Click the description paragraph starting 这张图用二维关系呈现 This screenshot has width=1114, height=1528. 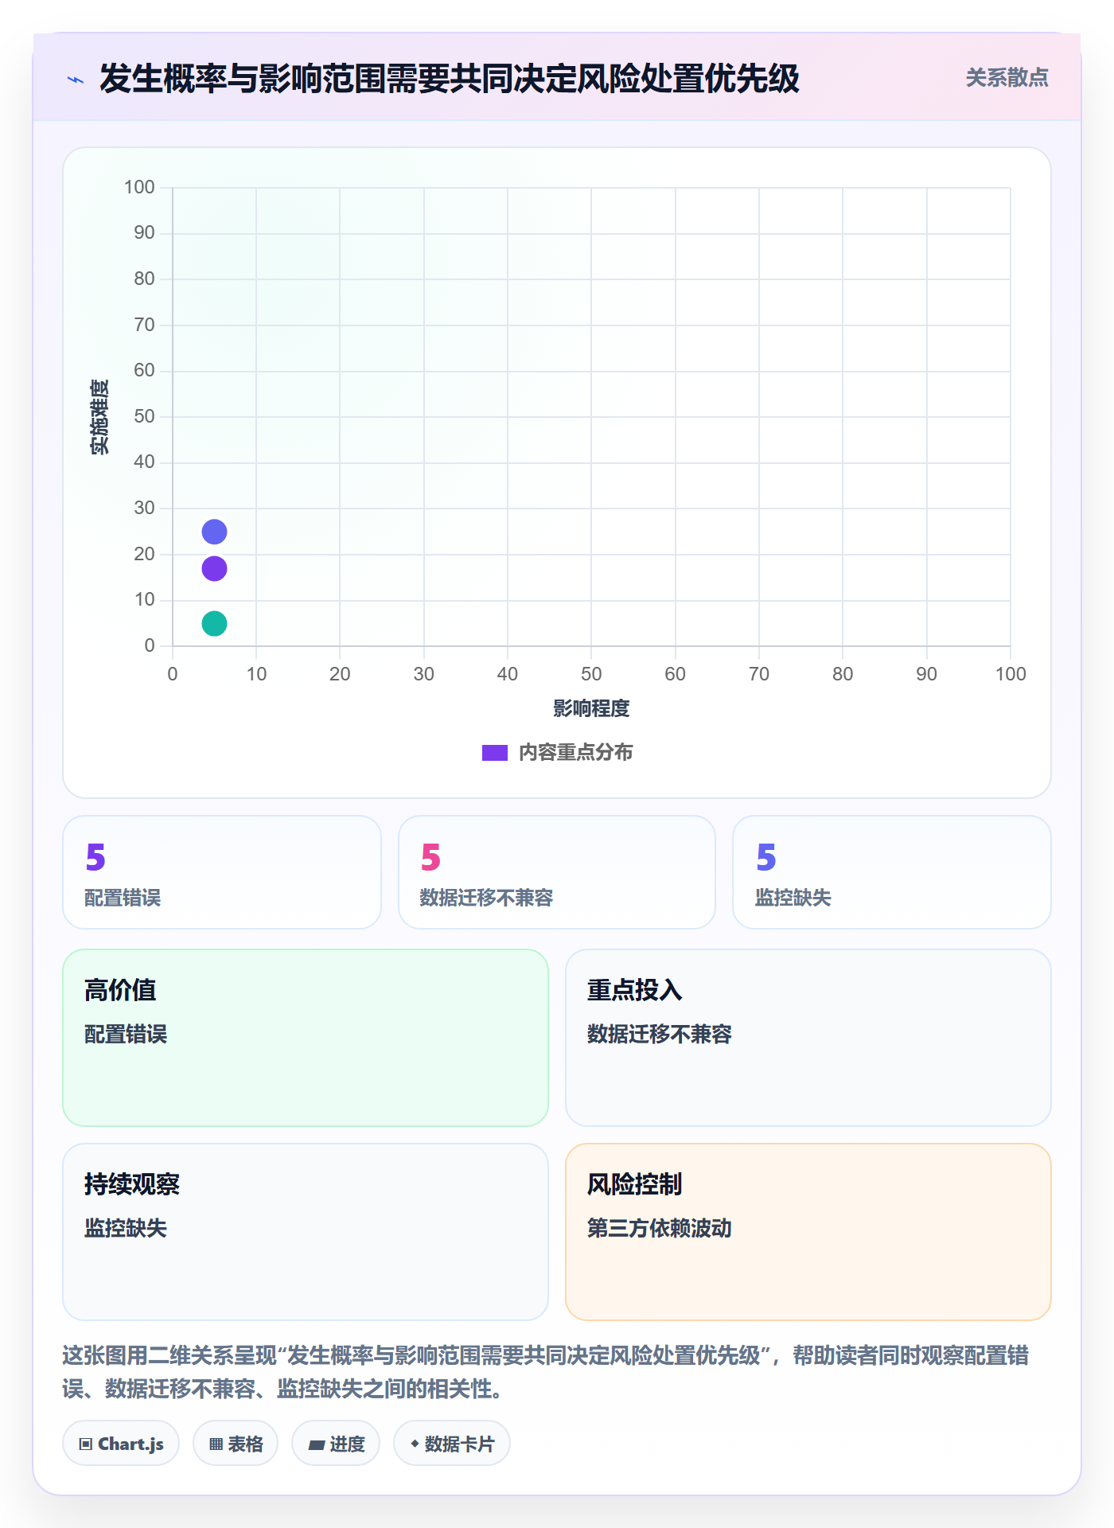click(x=546, y=1372)
